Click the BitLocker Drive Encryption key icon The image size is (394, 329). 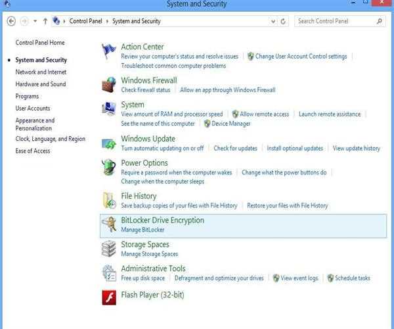(x=109, y=225)
